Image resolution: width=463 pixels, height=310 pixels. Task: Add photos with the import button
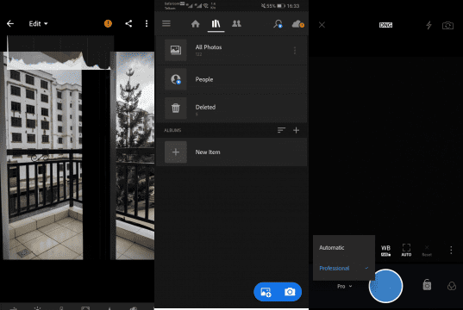266,292
